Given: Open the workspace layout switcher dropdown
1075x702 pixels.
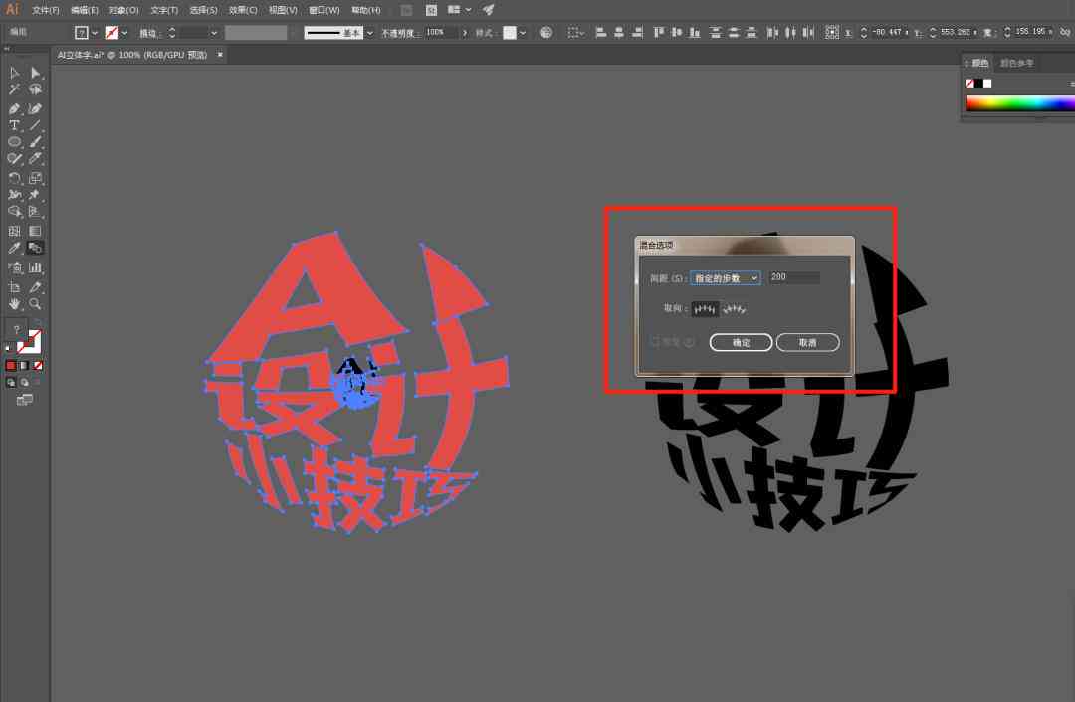Looking at the screenshot, I should pos(459,10).
